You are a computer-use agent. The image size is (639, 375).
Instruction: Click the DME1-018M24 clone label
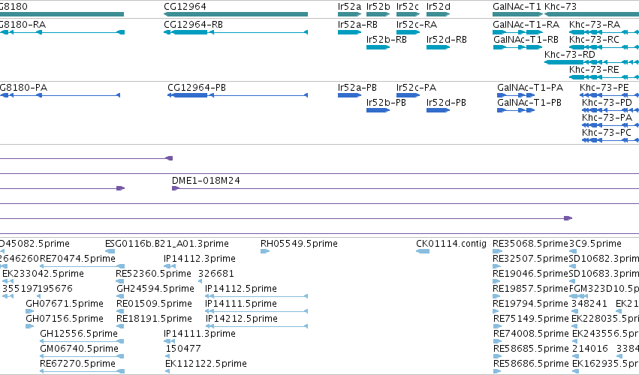[206, 180]
